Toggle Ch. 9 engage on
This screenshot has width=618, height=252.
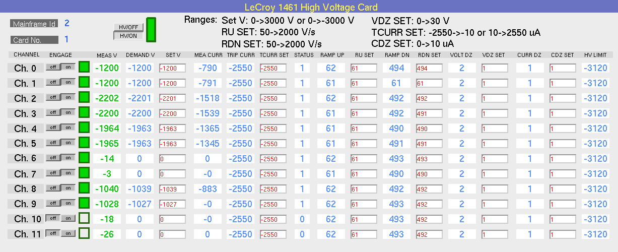tap(68, 203)
